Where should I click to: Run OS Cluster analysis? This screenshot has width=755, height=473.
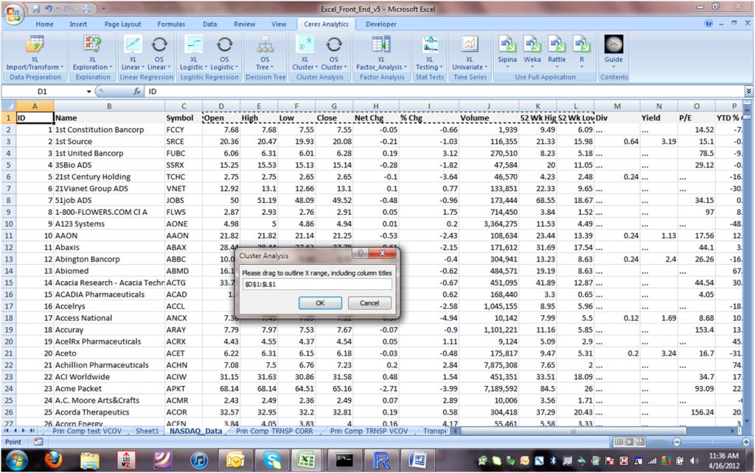334,53
